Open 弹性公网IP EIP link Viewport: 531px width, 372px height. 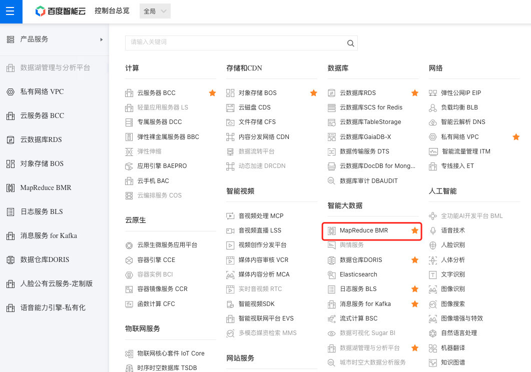click(x=461, y=92)
